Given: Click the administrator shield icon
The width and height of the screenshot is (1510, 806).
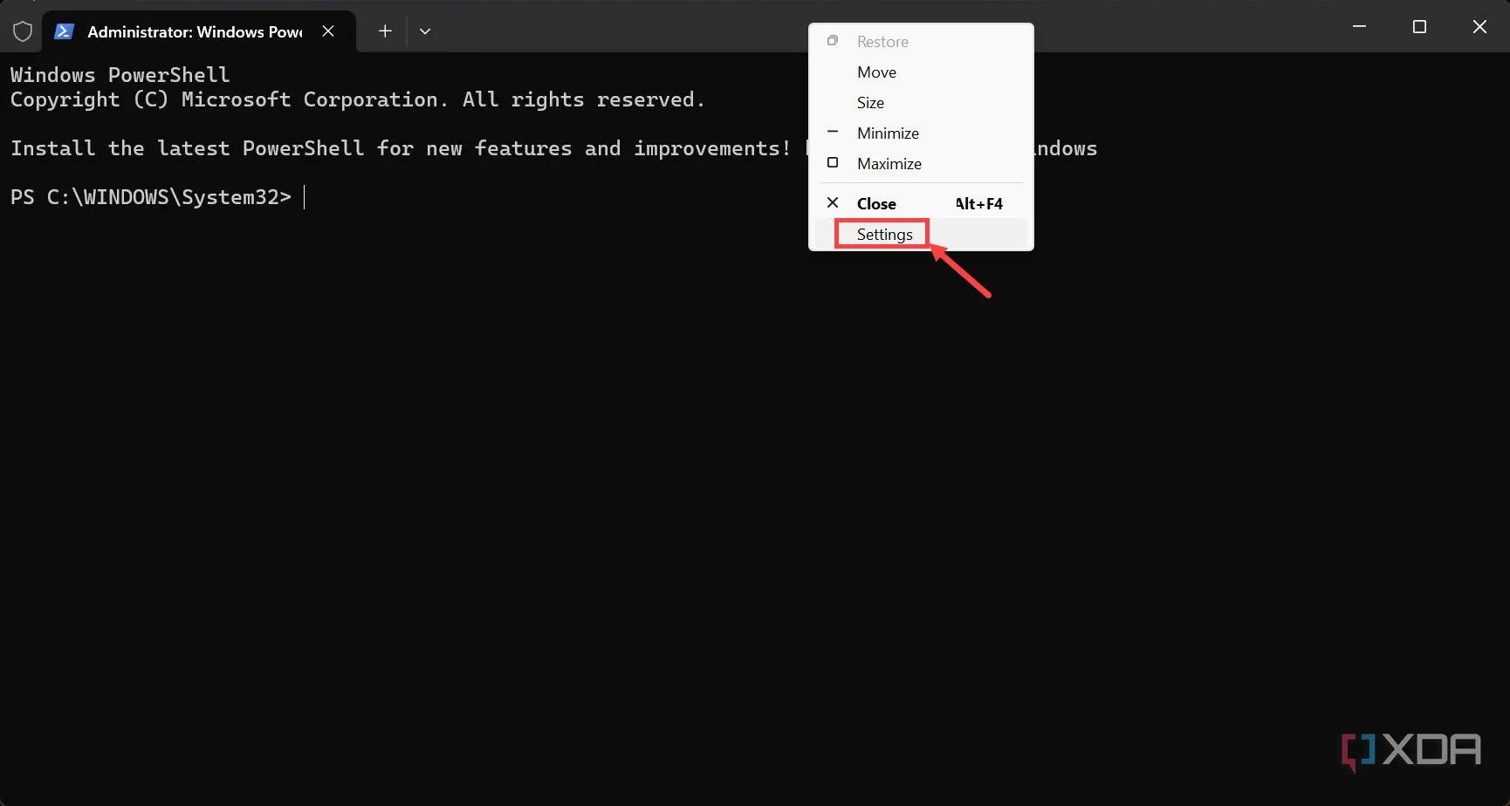Looking at the screenshot, I should tap(23, 31).
